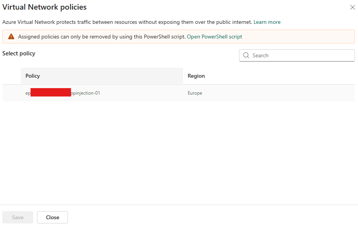Open the Learn more link
Screen dimensions: 358x225
click(x=267, y=22)
